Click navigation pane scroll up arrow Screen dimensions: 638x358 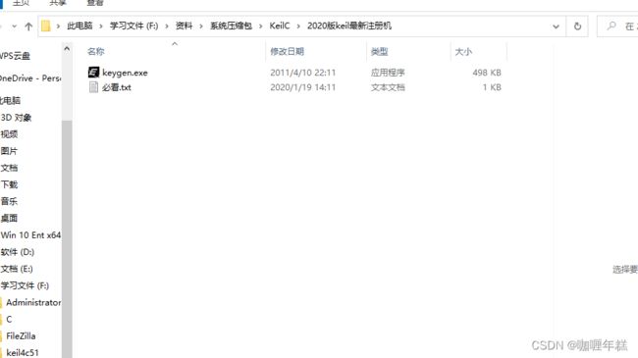pos(67,49)
